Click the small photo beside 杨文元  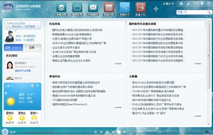tap(10, 78)
